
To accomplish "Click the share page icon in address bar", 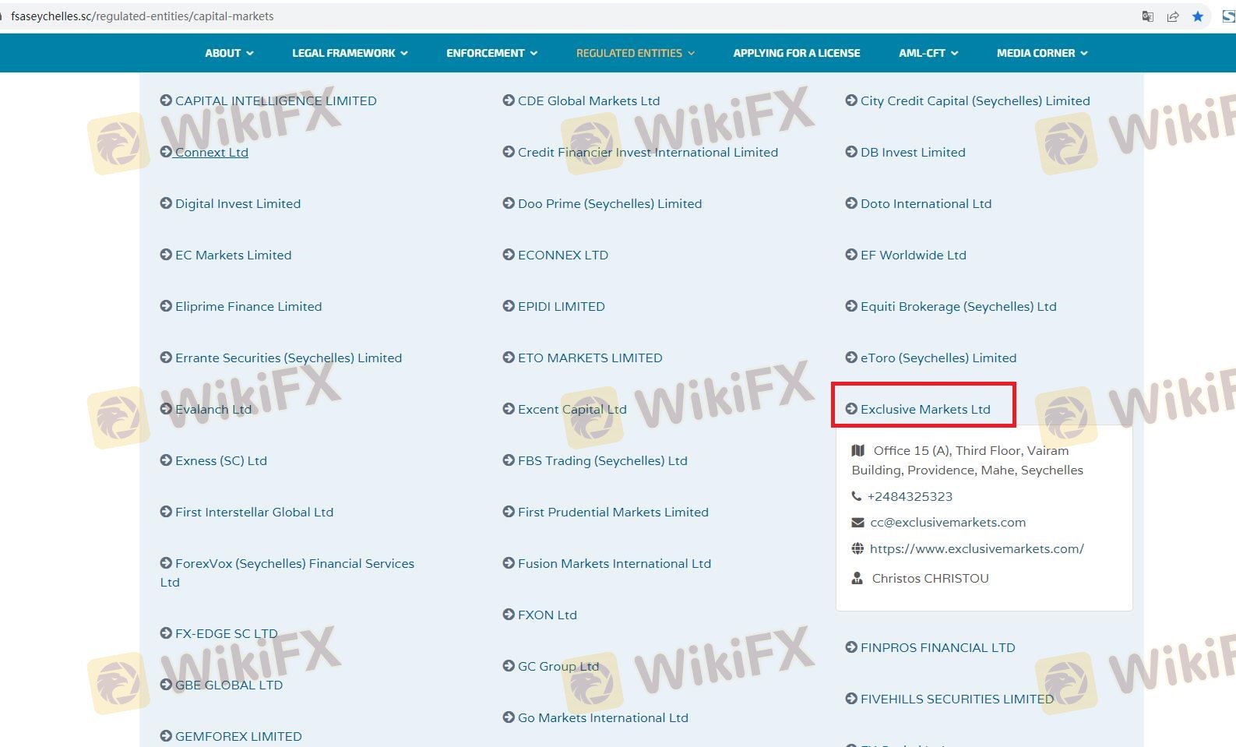I will pos(1172,16).
